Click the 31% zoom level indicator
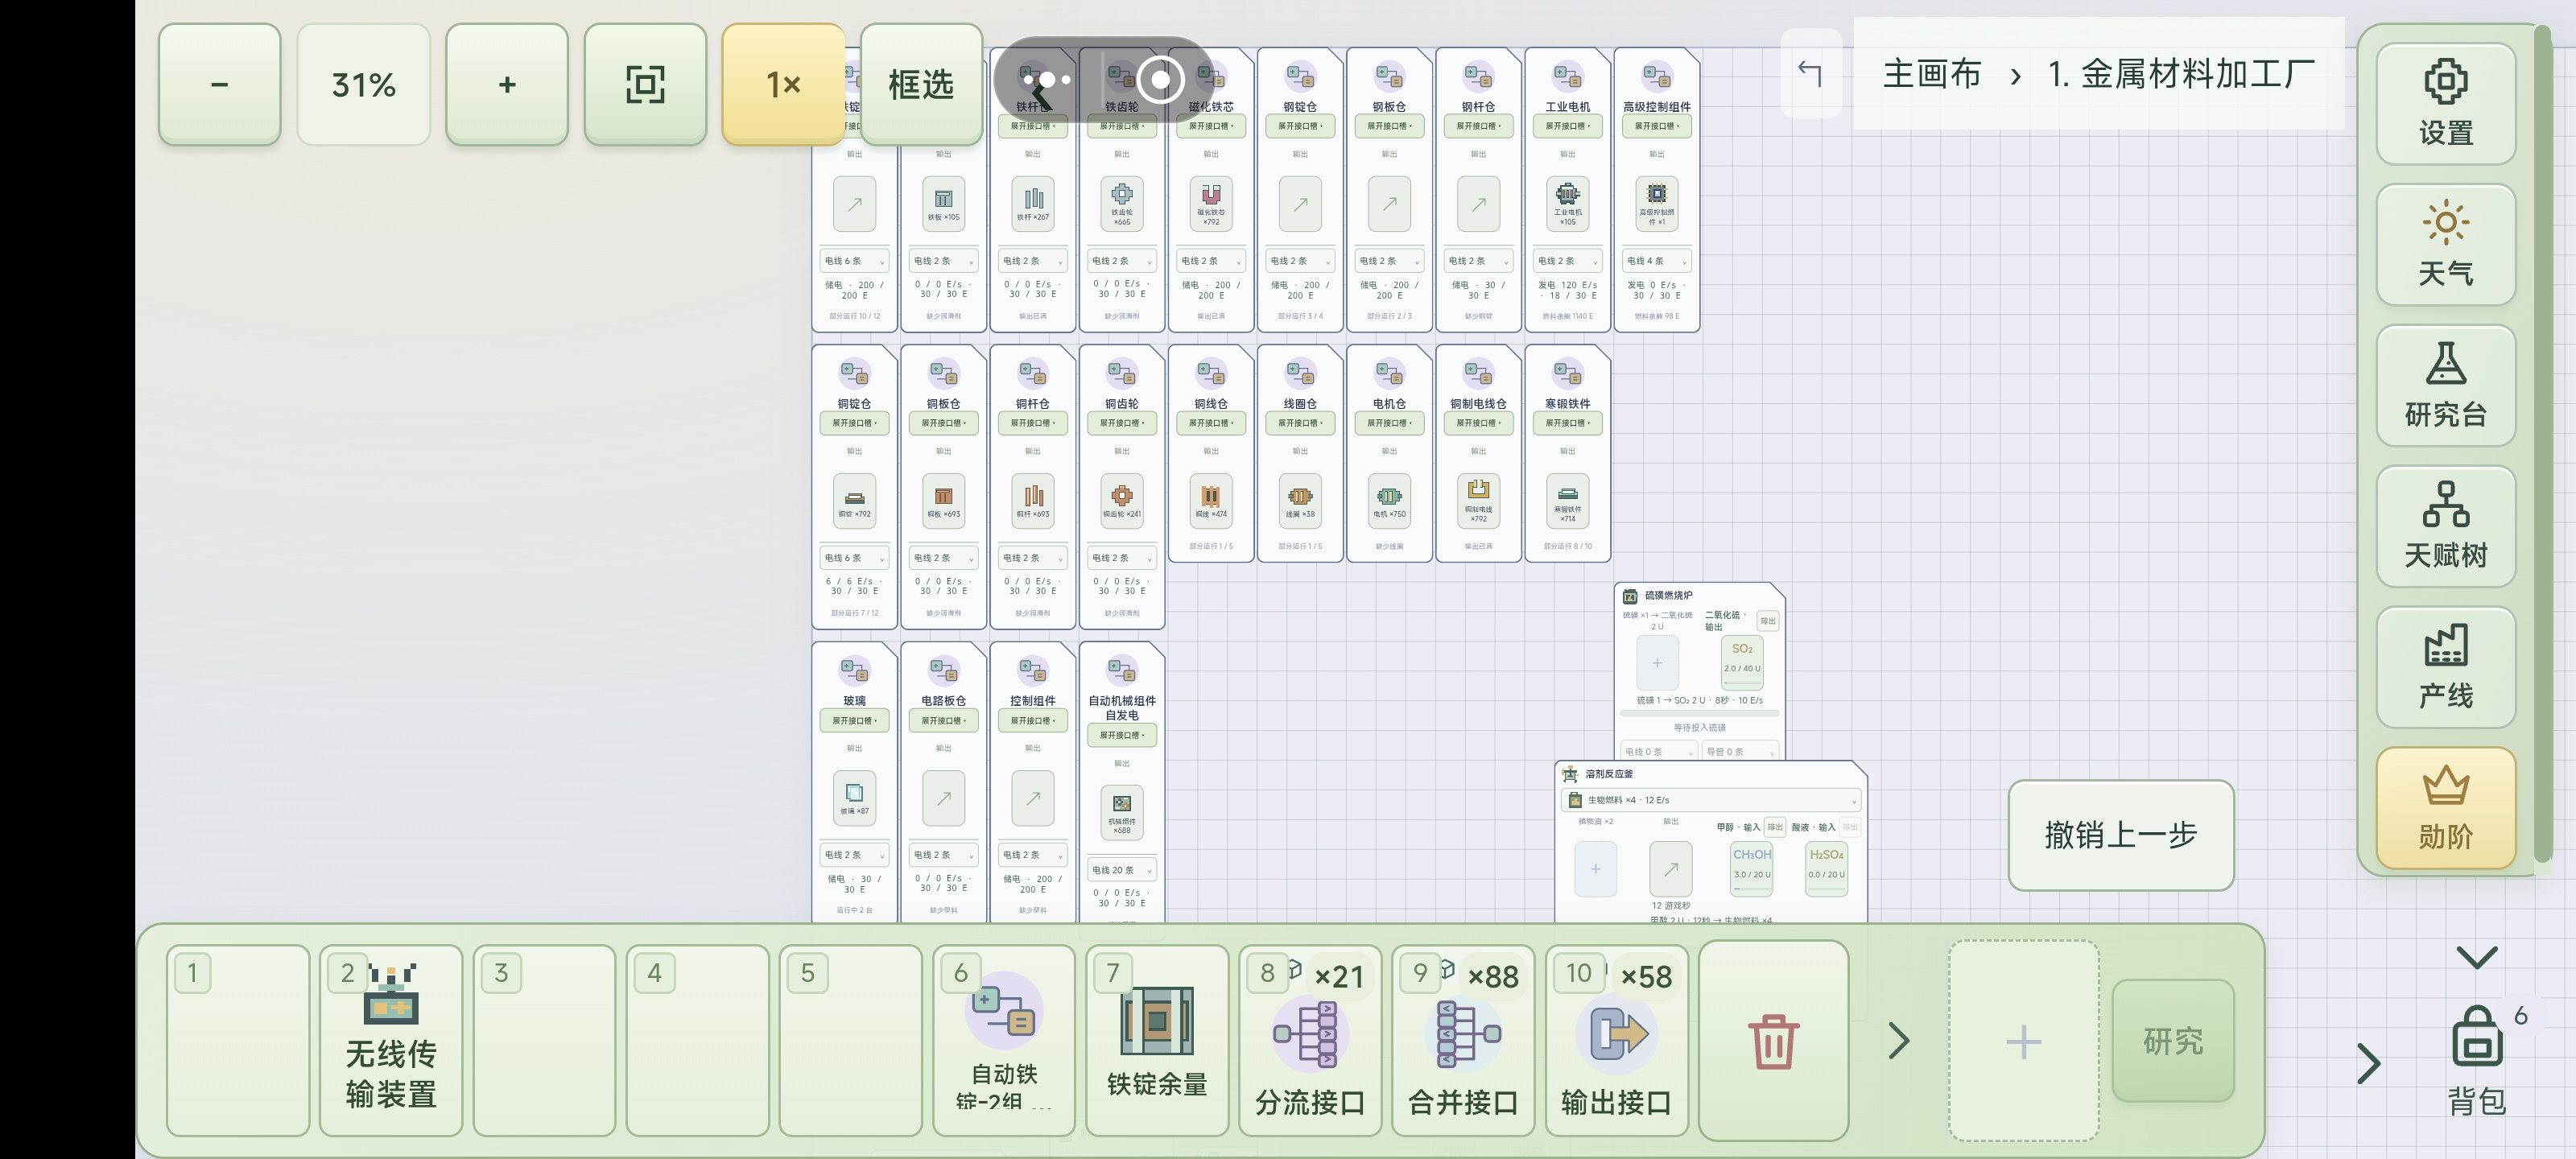This screenshot has height=1159, width=2576. pyautogui.click(x=364, y=85)
